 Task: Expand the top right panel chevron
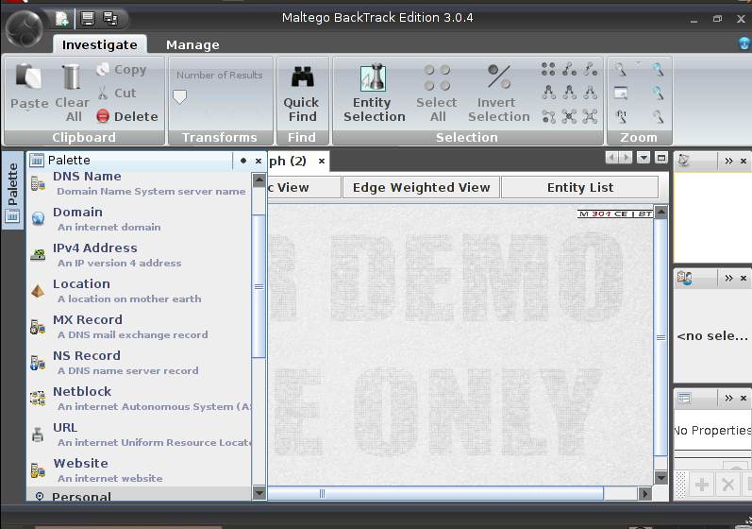(x=728, y=162)
